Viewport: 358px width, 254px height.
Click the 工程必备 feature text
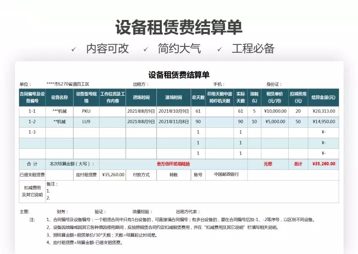[253, 48]
